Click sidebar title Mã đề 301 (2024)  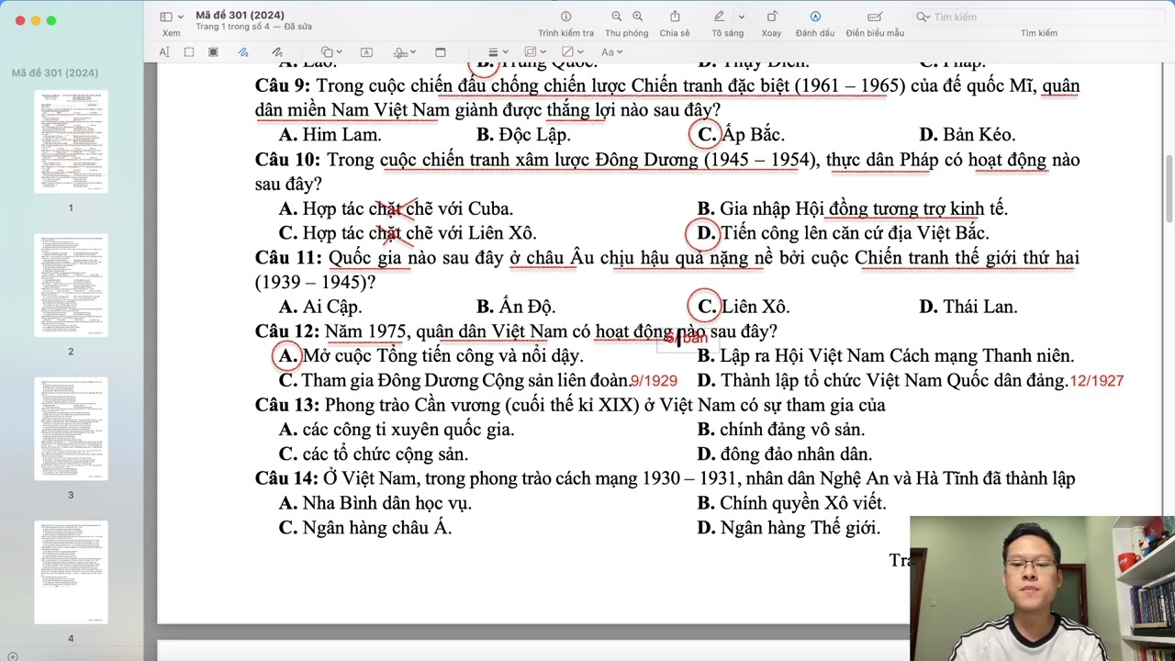55,73
